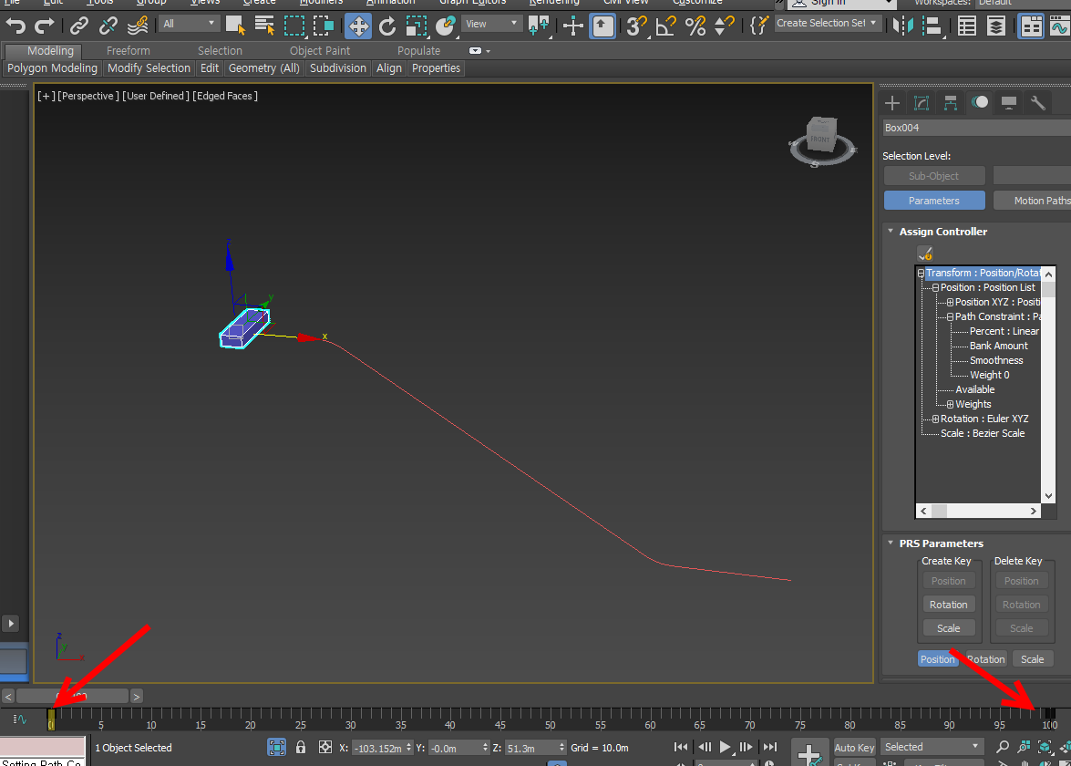Open Select by Name list icon

pyautogui.click(x=264, y=26)
